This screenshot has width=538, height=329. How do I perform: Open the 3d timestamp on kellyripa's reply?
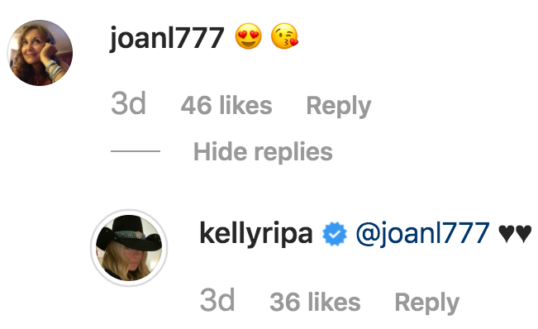(217, 301)
